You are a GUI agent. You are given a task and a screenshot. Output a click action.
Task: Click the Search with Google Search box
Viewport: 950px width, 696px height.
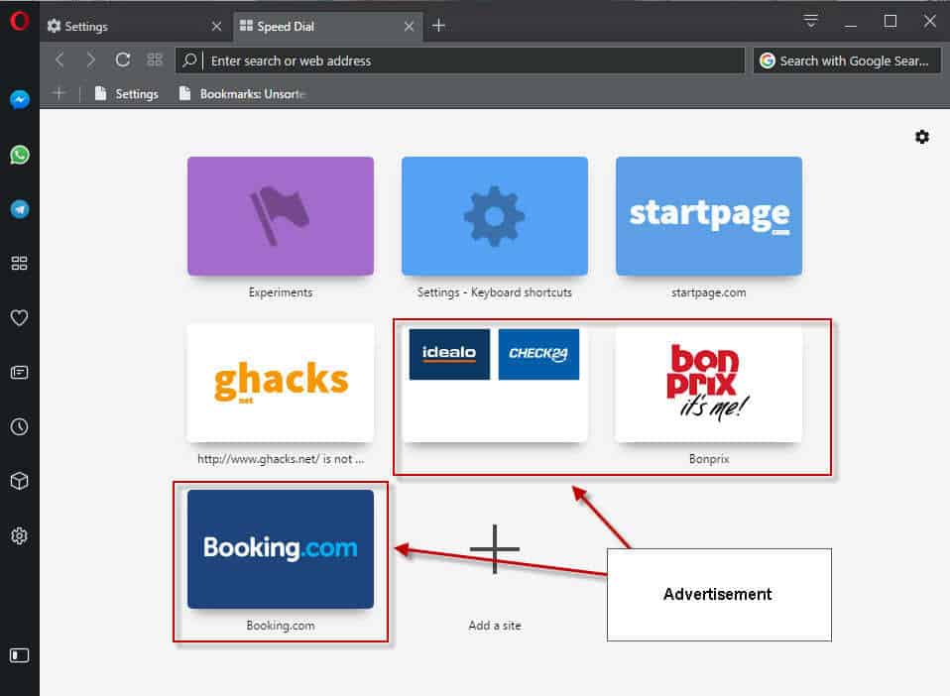[x=847, y=60]
